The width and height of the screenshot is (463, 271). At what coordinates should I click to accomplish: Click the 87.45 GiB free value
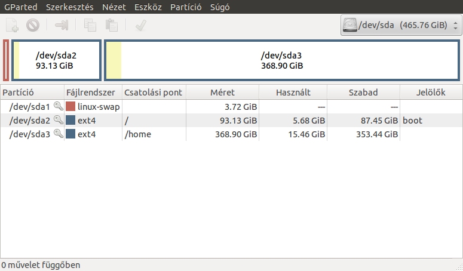(x=379, y=121)
